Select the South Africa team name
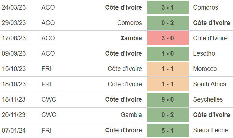The width and height of the screenshot is (233, 138). tap(209, 84)
